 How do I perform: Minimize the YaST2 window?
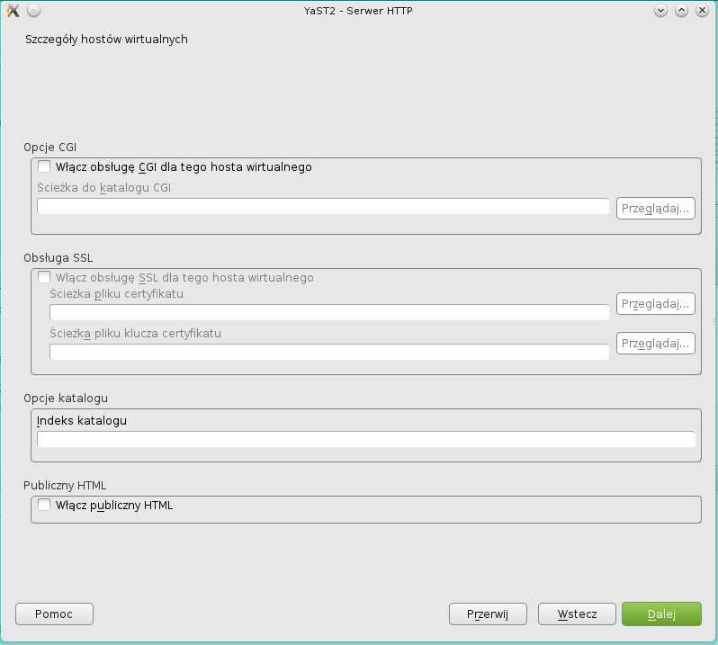(x=661, y=11)
